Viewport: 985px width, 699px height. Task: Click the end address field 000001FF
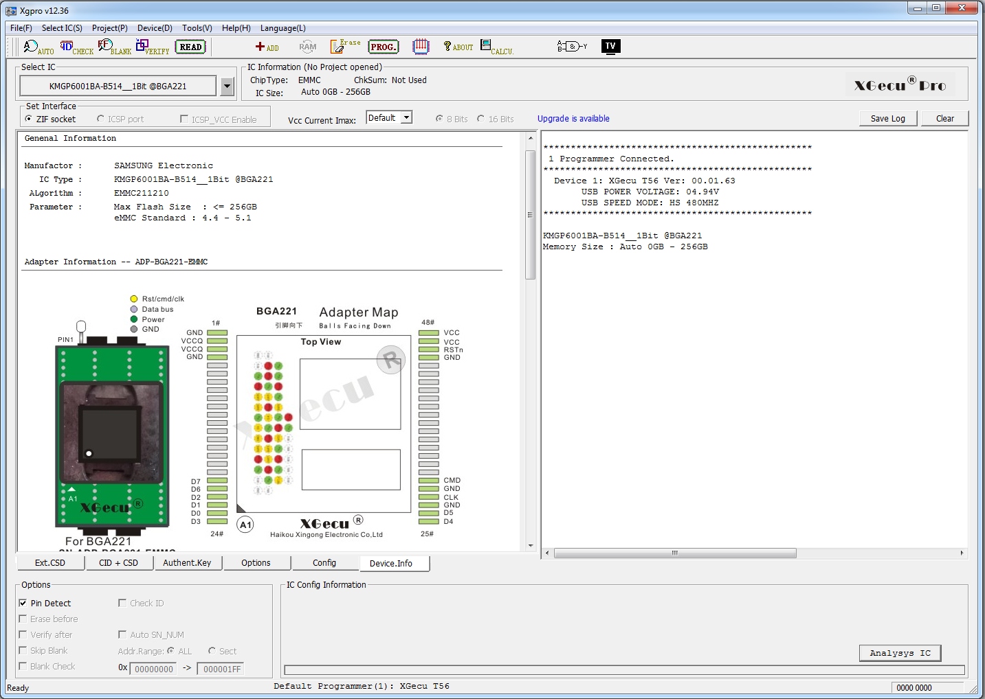tap(221, 669)
